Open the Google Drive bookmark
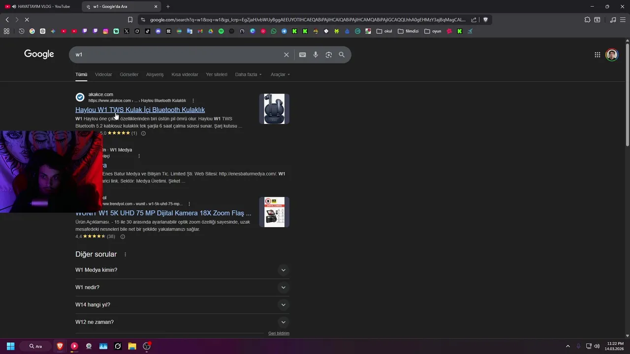Screen dimensions: 630x354 (x=211, y=31)
